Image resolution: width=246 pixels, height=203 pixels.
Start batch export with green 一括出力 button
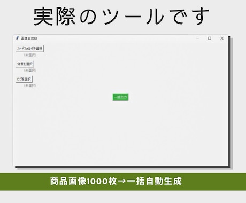click(x=120, y=97)
